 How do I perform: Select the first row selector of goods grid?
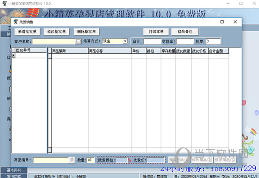(50, 57)
